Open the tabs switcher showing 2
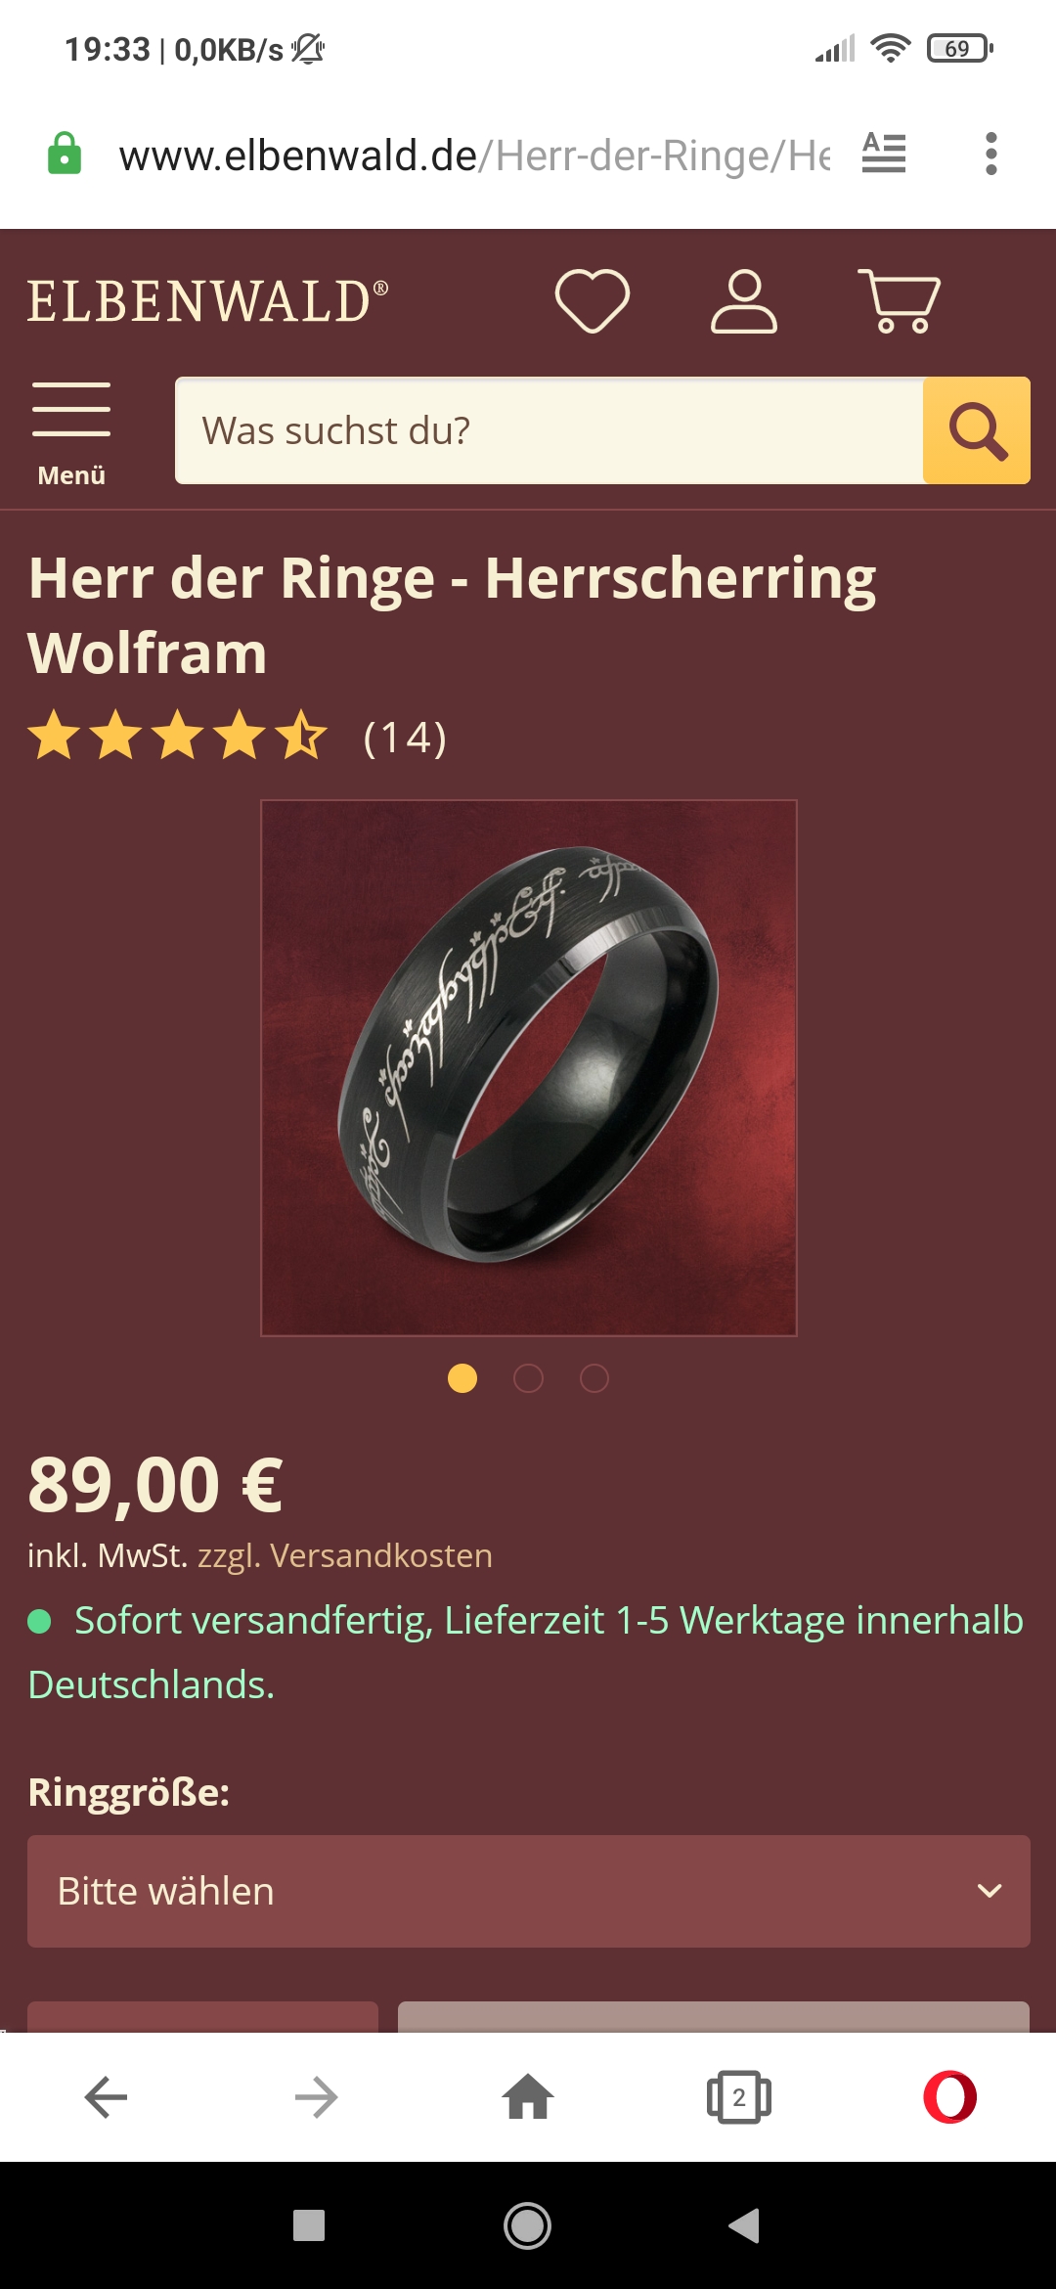The image size is (1056, 2289). coord(739,2096)
